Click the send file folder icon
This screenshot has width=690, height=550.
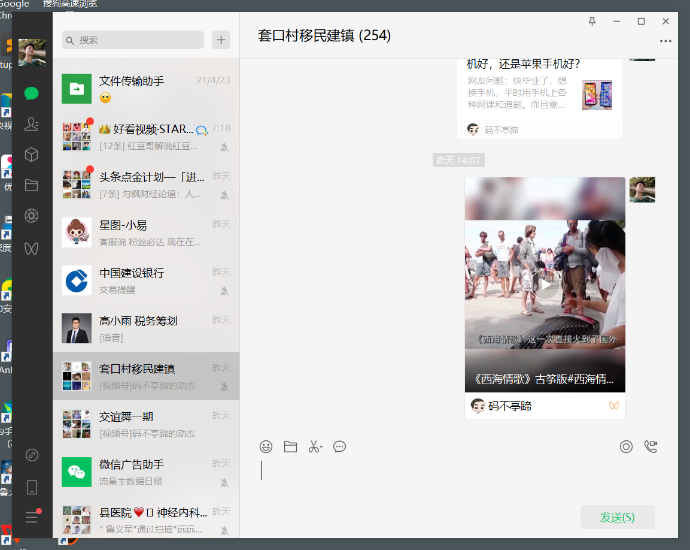click(290, 446)
